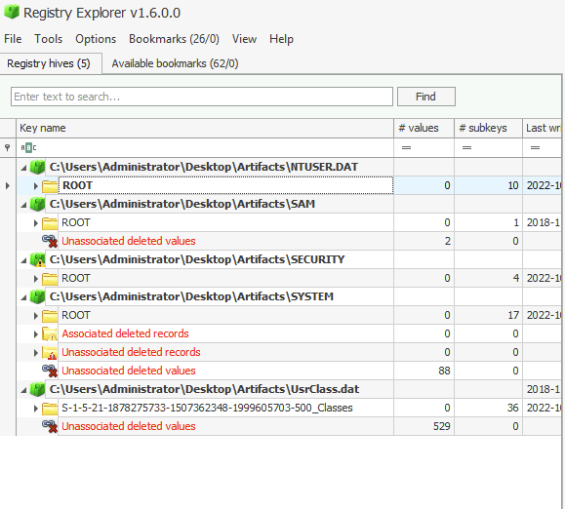Click the filter row pin icon

pyautogui.click(x=7, y=147)
